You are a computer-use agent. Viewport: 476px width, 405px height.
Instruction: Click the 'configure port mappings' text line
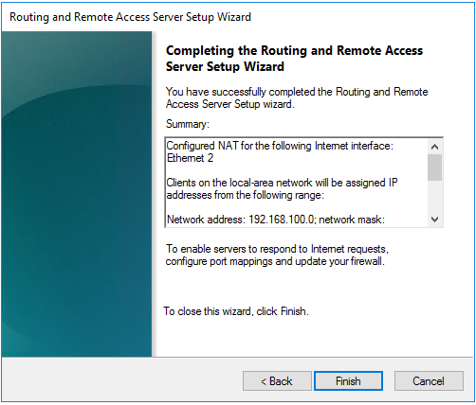point(275,261)
